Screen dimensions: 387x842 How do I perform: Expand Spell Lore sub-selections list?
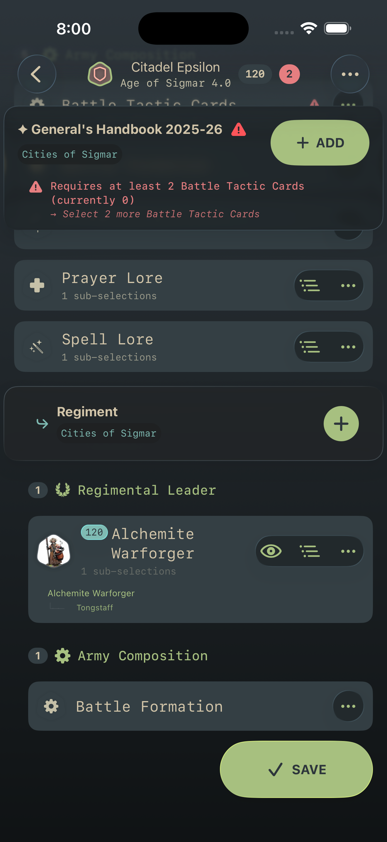[x=310, y=347]
